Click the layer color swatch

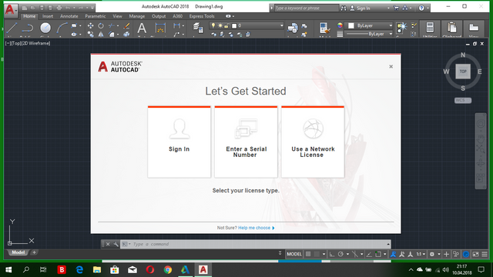click(234, 25)
